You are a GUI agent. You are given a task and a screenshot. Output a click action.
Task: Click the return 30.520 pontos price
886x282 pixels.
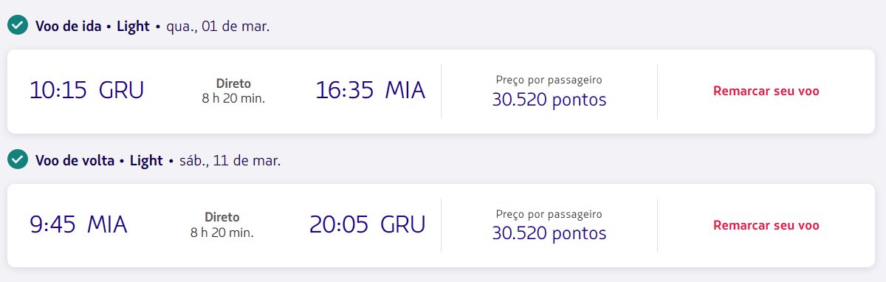(x=549, y=233)
